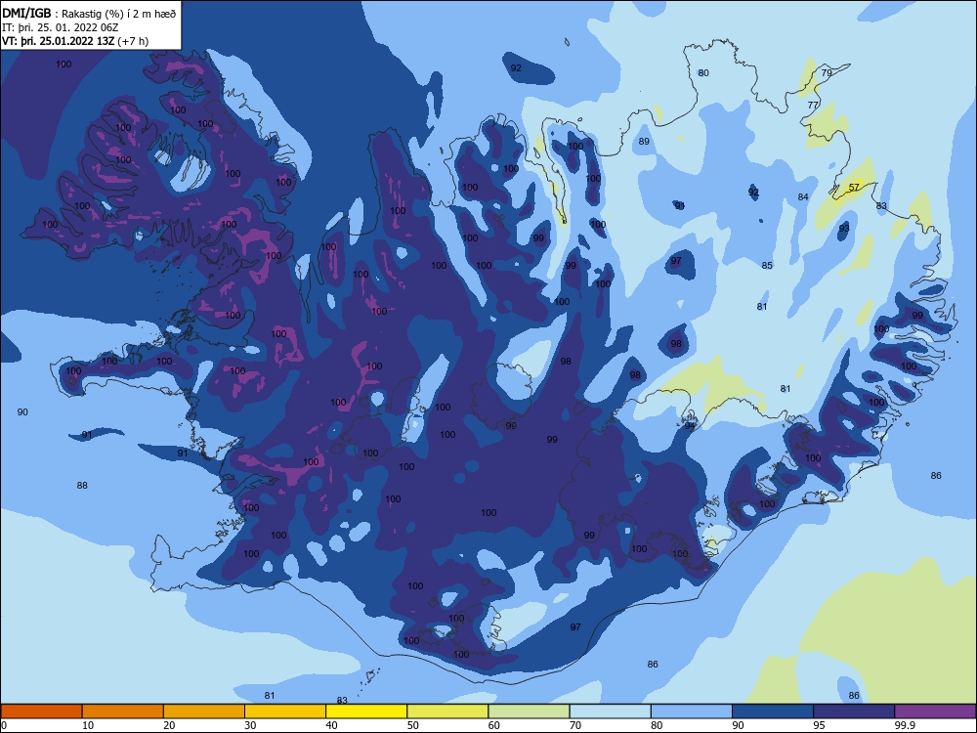Viewport: 977px width, 733px height.
Task: Click the '94' humidity value on the map
Action: pyautogui.click(x=690, y=426)
